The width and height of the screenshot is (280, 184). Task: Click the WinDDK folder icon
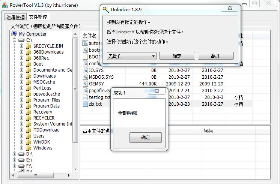tap(28, 142)
